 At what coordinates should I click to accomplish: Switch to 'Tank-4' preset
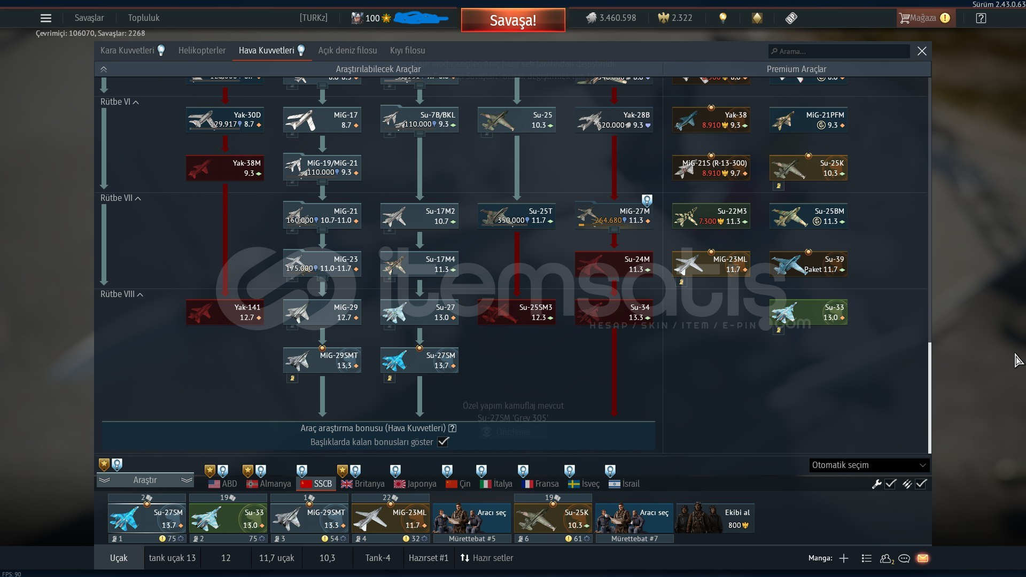click(378, 558)
